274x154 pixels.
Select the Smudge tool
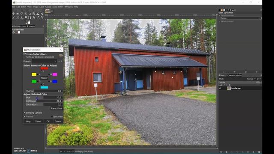(26, 18)
